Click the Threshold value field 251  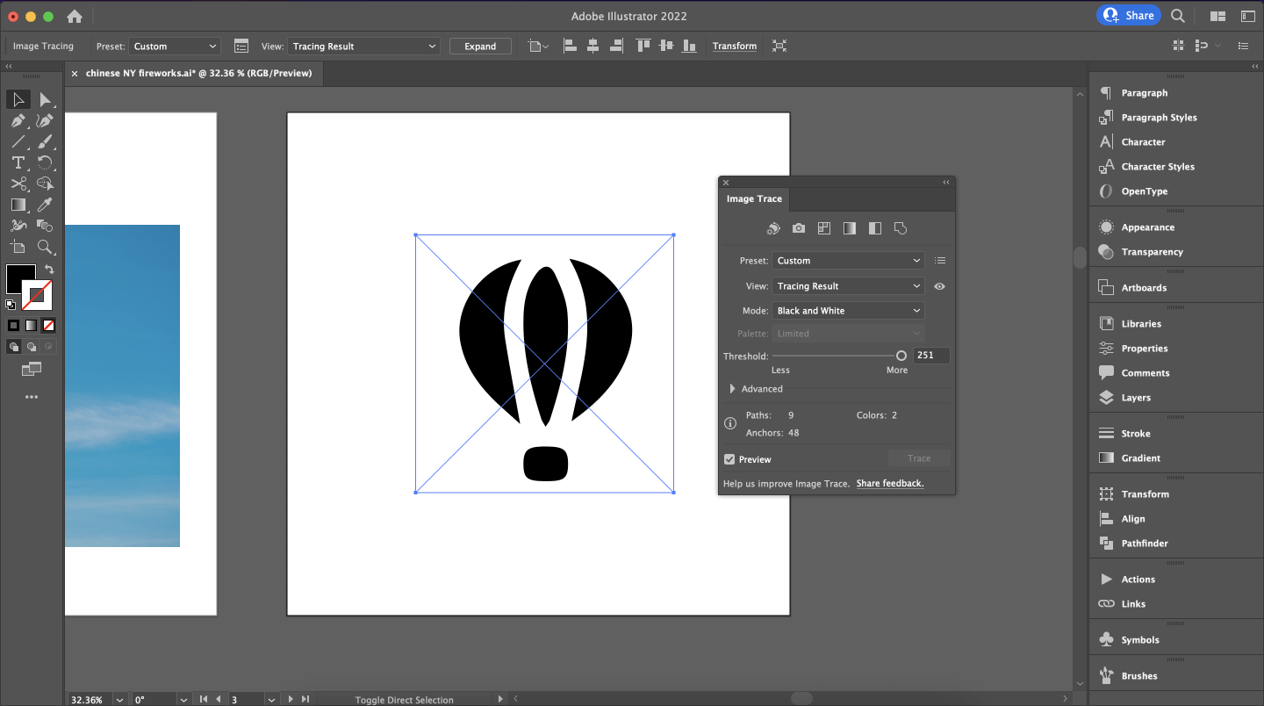click(x=931, y=356)
